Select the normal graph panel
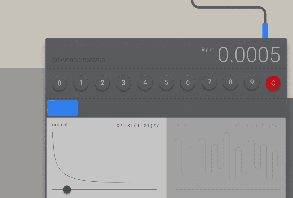This screenshot has height=198, width=293. (106, 157)
